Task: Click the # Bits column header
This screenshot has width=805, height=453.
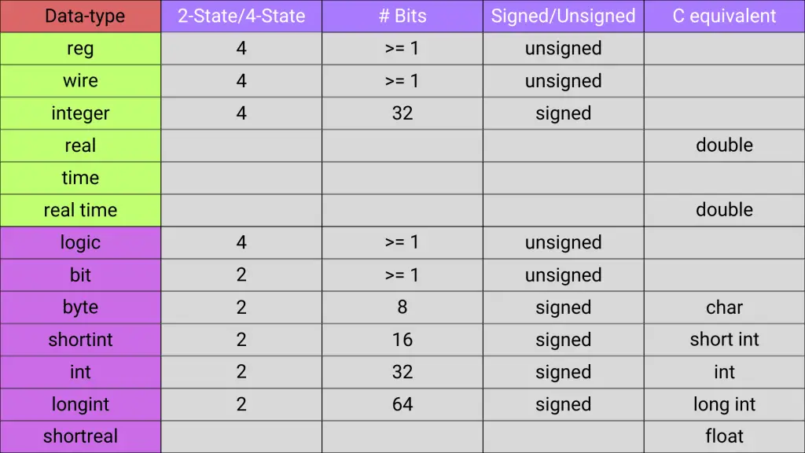Action: coord(402,16)
